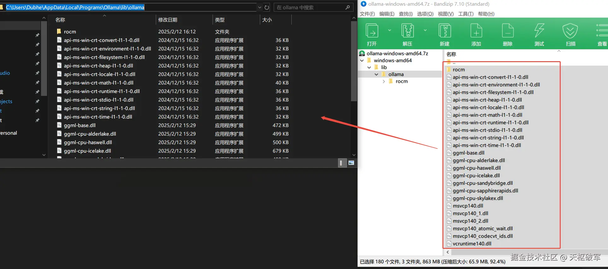This screenshot has width=608, height=269.
Task: Click the rocm folder icon in Bandizip file list
Action: [449, 69]
